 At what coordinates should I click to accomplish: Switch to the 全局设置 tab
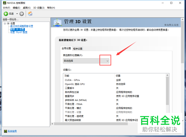pos(66,48)
